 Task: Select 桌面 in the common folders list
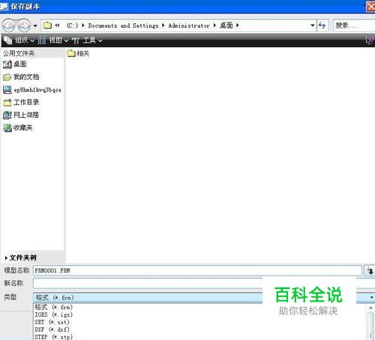tap(15, 65)
